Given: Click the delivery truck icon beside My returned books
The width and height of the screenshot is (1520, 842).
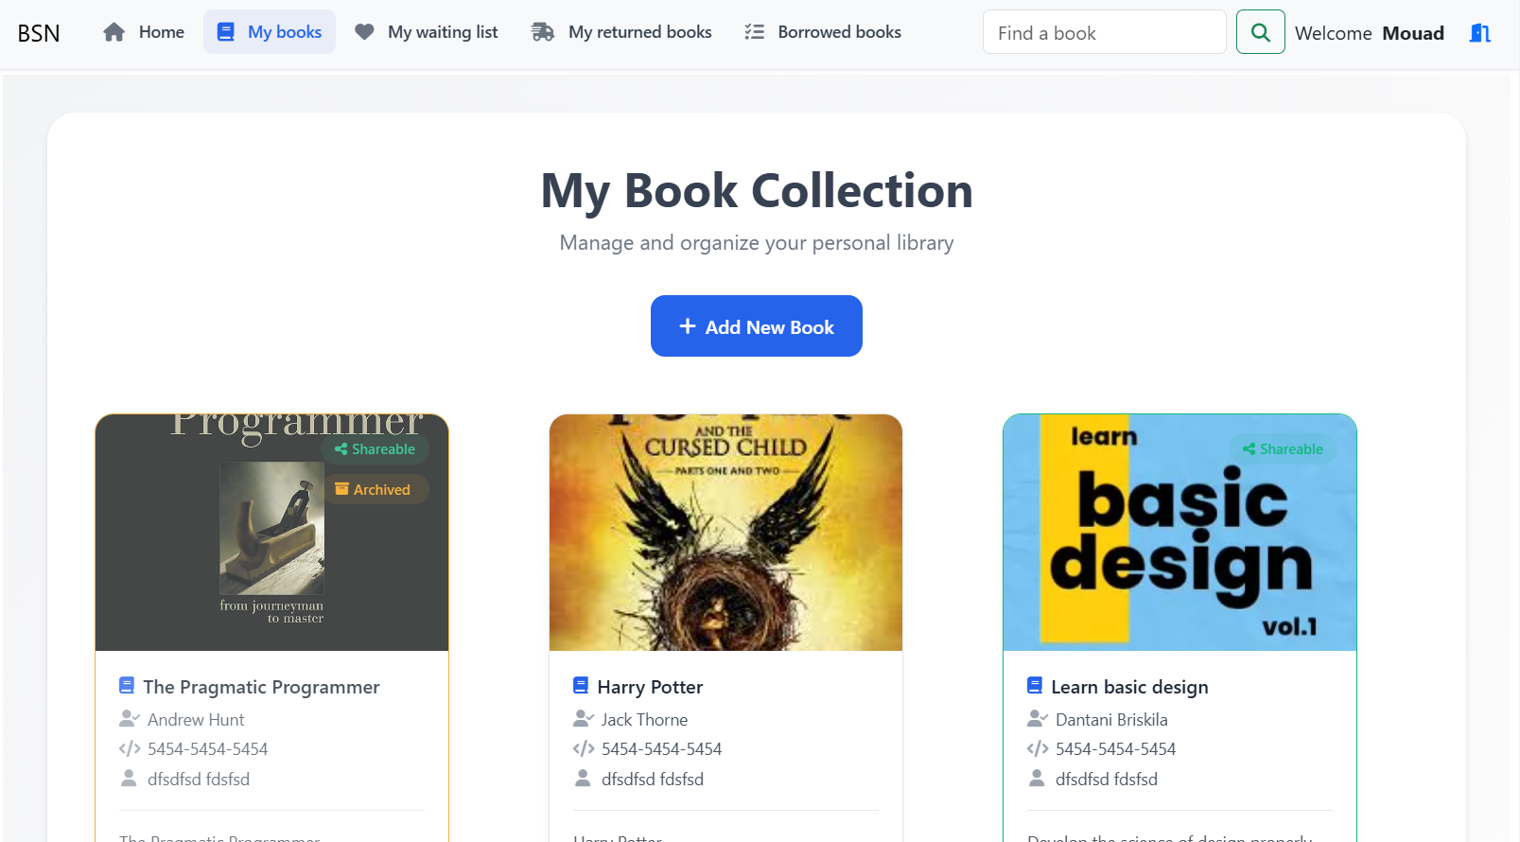Looking at the screenshot, I should tap(541, 31).
